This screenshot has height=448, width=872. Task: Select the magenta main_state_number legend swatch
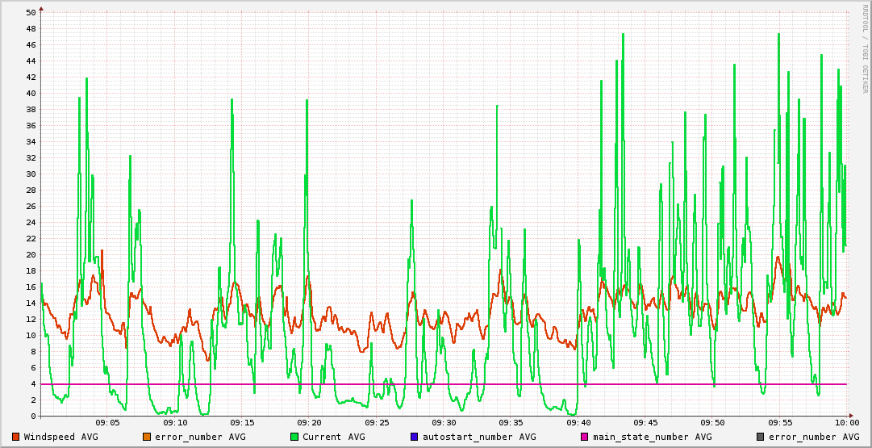pyautogui.click(x=585, y=437)
